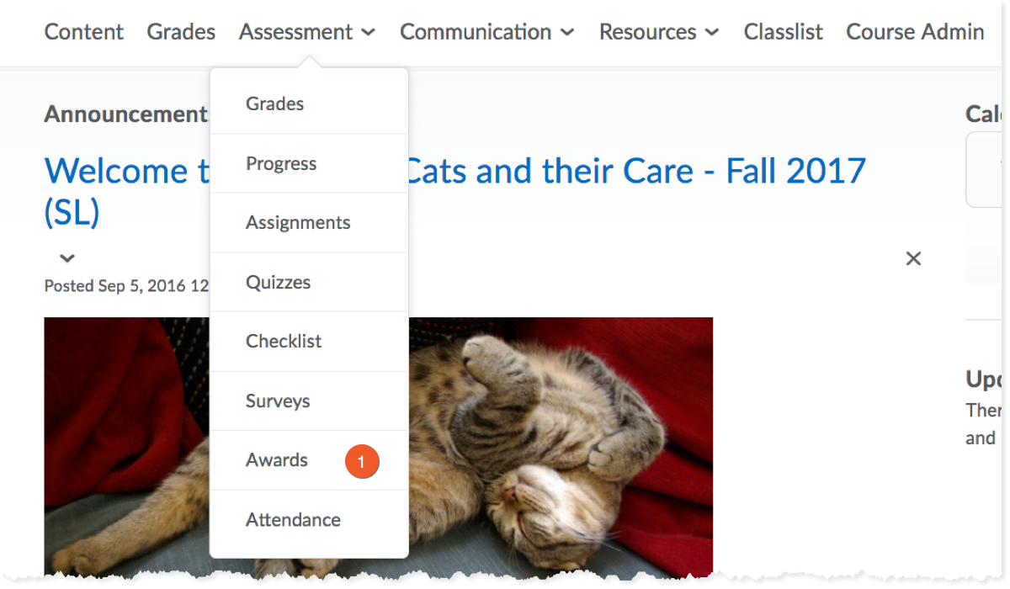Collapse the Assessment dropdown menu
The width and height of the screenshot is (1010, 589).
pyautogui.click(x=307, y=32)
